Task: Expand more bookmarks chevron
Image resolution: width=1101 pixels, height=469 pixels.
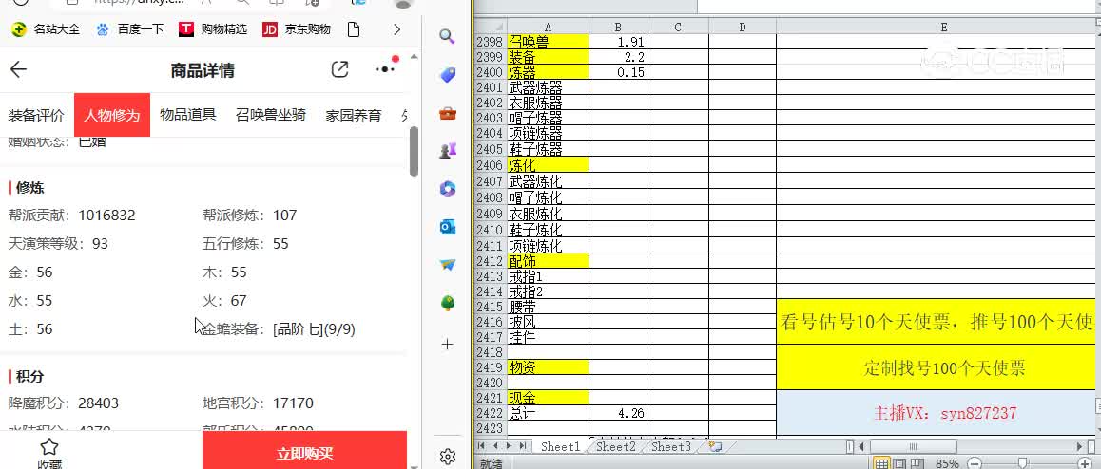Action: (x=396, y=29)
